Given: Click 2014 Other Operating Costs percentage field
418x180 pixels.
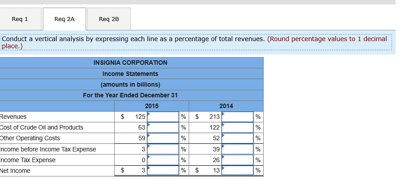Looking at the screenshot, I should (237, 138).
